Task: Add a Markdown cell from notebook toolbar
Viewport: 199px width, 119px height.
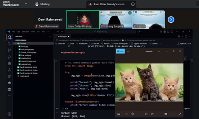Action: tap(82, 44)
